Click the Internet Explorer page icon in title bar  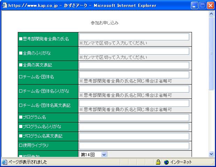point(5,5)
